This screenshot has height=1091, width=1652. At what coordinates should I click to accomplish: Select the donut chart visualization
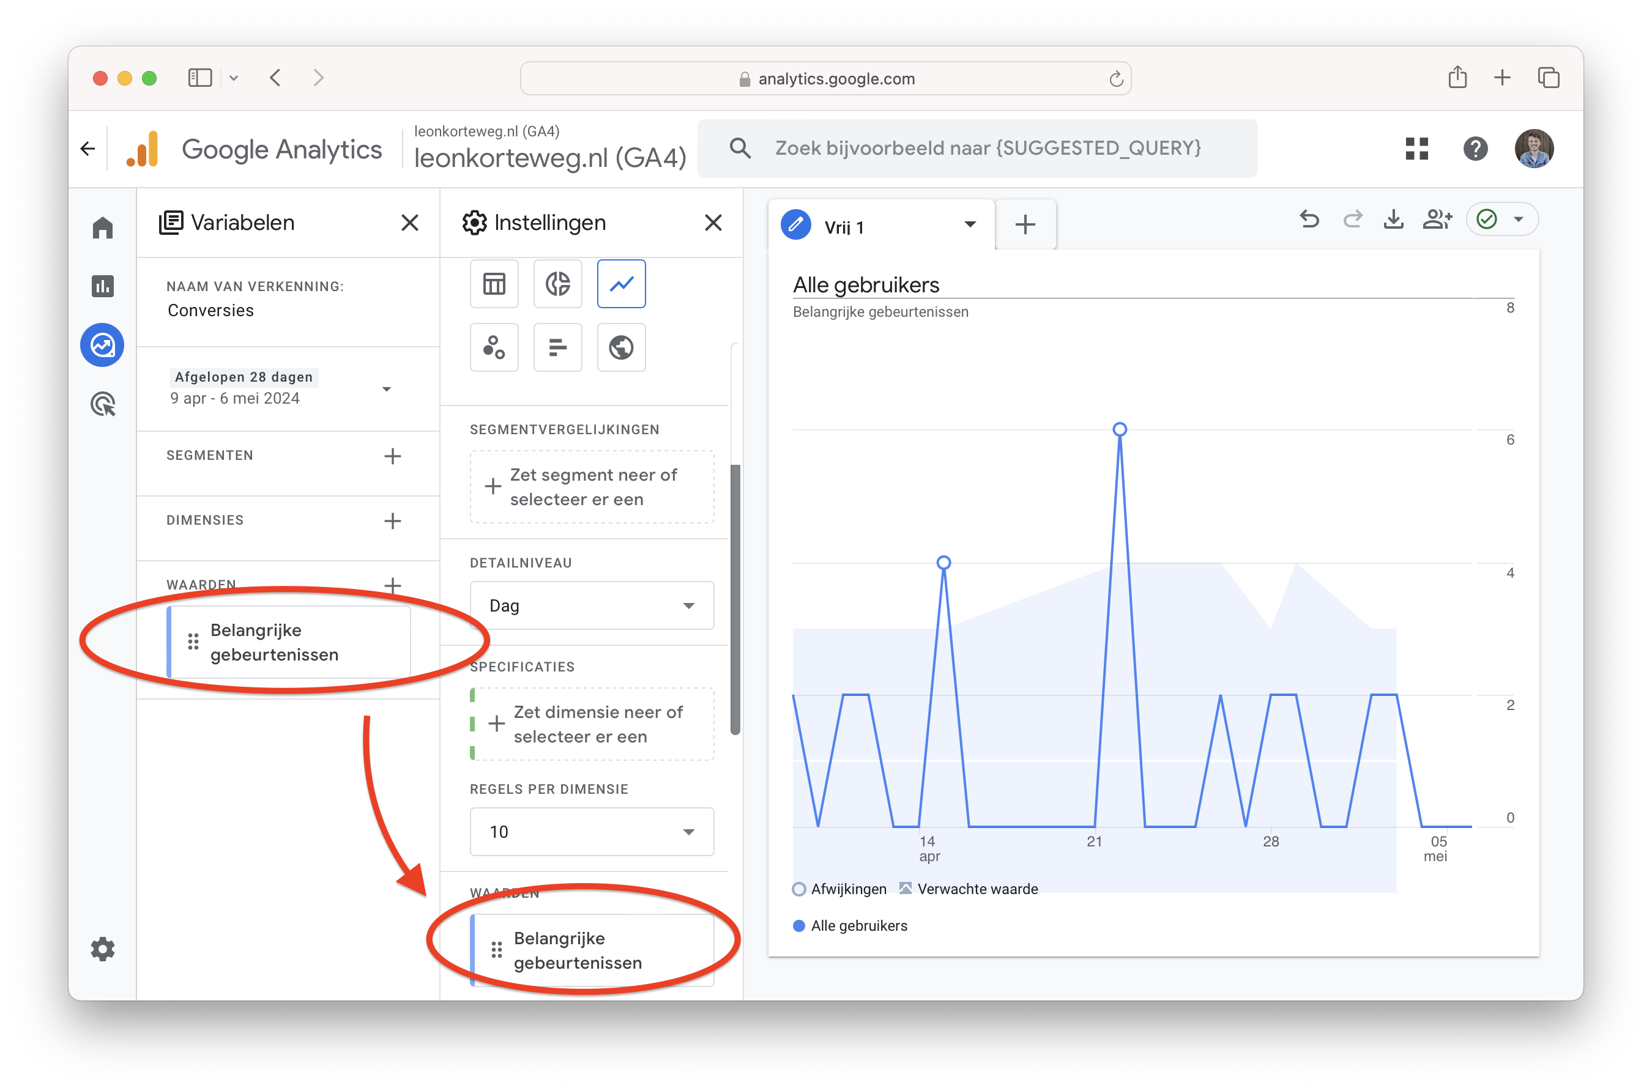pyautogui.click(x=557, y=284)
